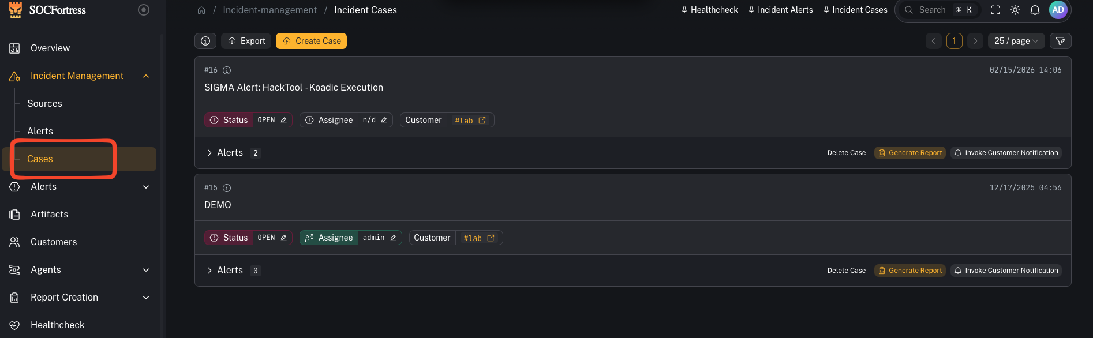Click the 12/17/2025 04:56 timestamp
1093x338 pixels.
point(1025,188)
